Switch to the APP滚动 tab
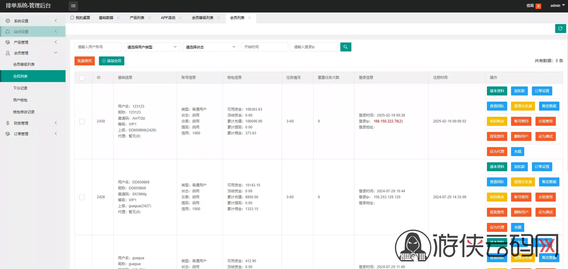 (x=168, y=18)
